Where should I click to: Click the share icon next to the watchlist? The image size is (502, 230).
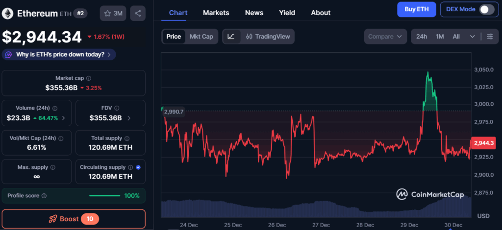coord(138,13)
